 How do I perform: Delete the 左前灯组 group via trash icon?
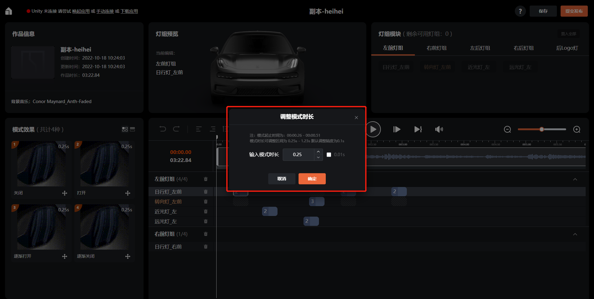pos(206,179)
